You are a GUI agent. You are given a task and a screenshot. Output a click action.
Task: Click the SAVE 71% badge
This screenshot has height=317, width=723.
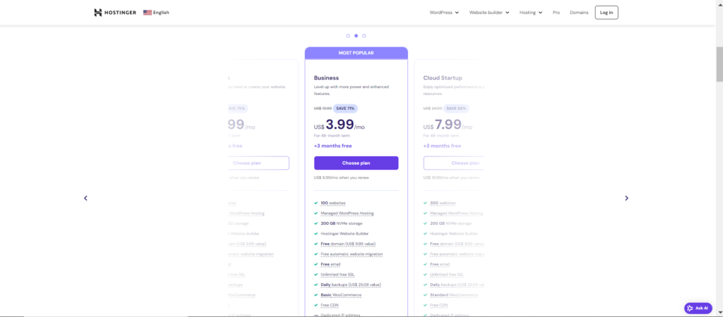[x=345, y=108]
